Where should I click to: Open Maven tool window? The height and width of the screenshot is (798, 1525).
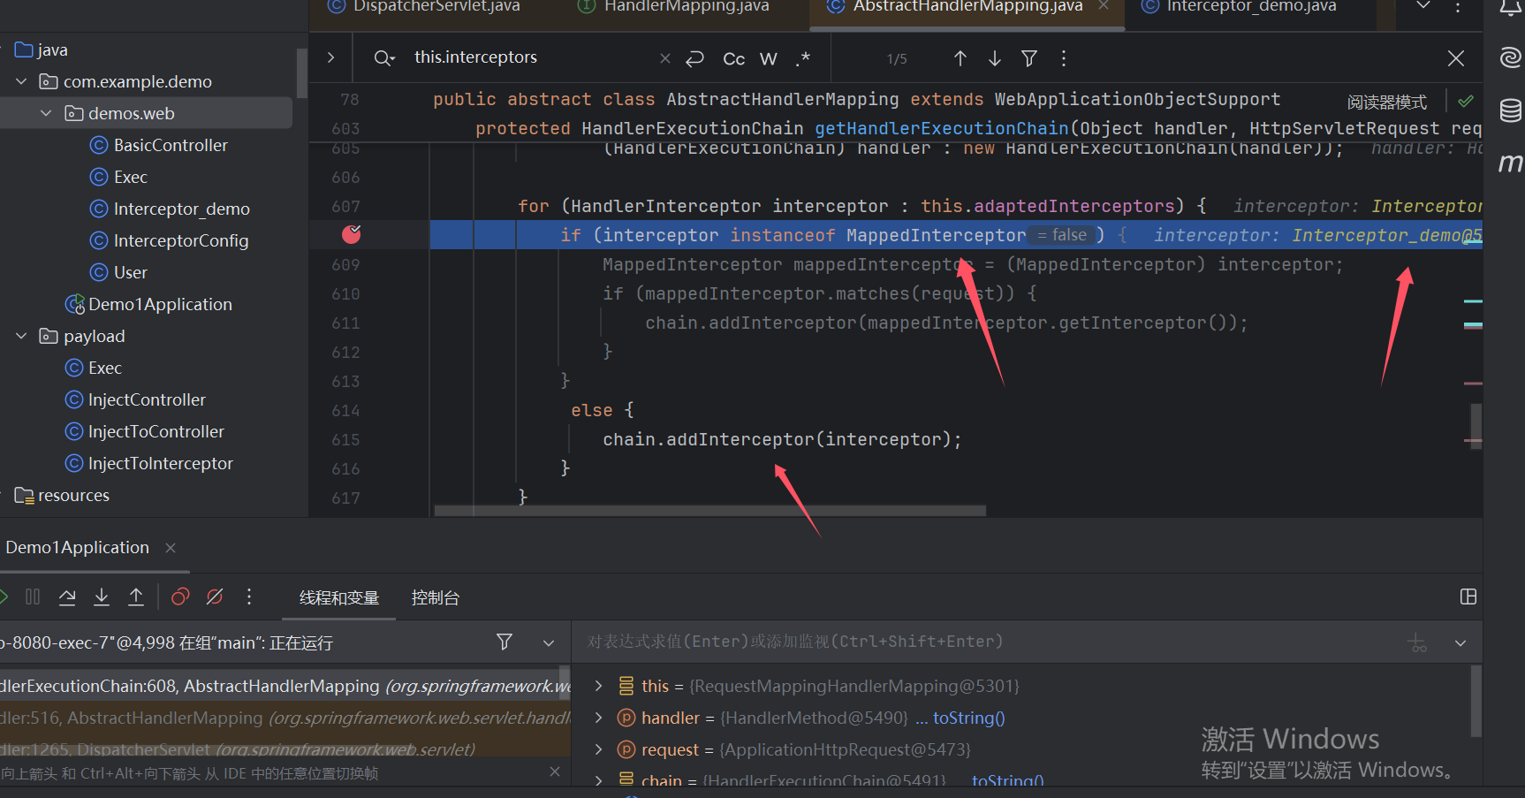click(x=1510, y=163)
